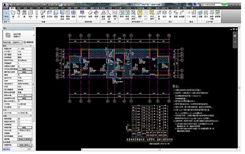Screen dimensions: 245x154
Task: Select the Floor tool
Action: point(56,14)
